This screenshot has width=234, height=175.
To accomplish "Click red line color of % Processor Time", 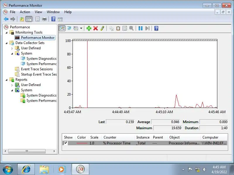I will 82,143.
